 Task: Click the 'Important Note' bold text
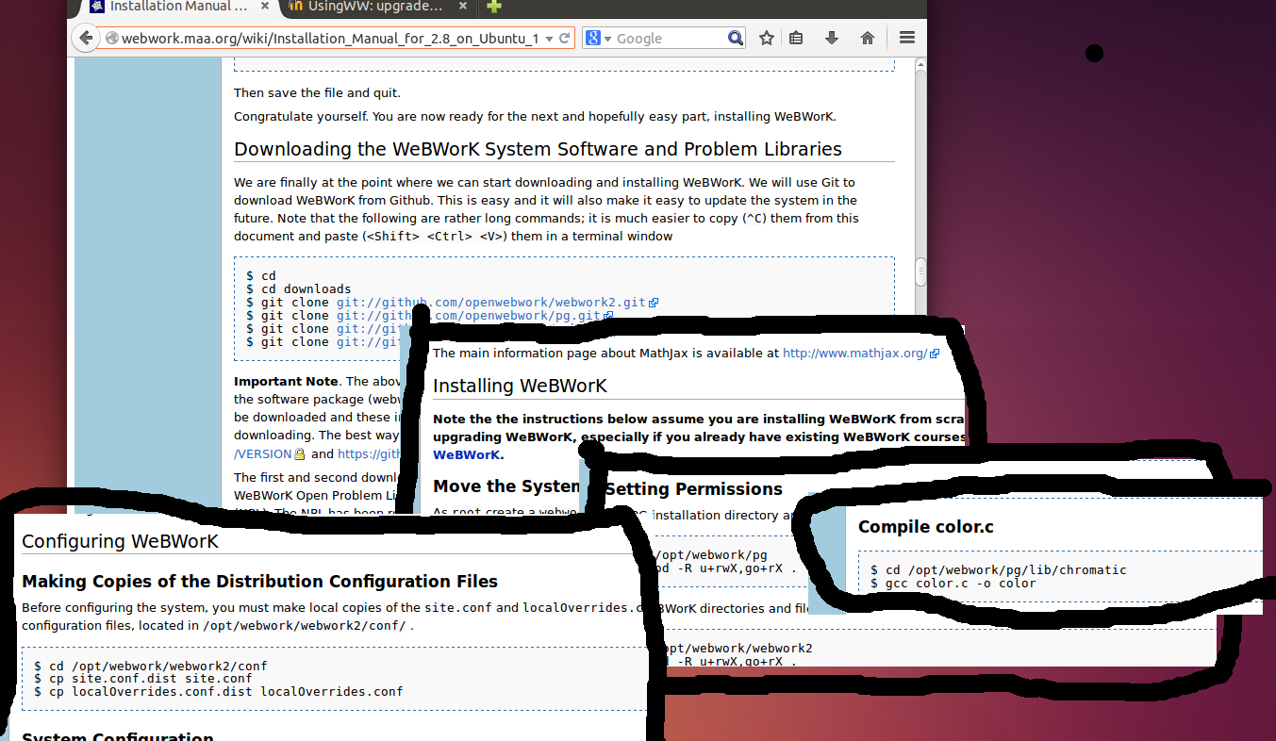click(286, 381)
